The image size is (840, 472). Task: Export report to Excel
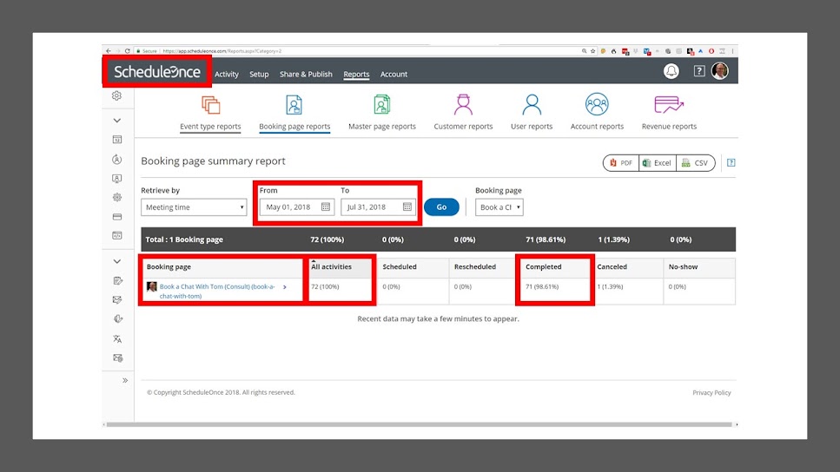coord(658,163)
